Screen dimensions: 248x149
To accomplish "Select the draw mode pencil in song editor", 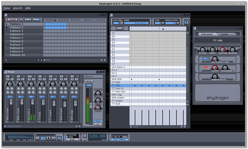I will [38, 20].
